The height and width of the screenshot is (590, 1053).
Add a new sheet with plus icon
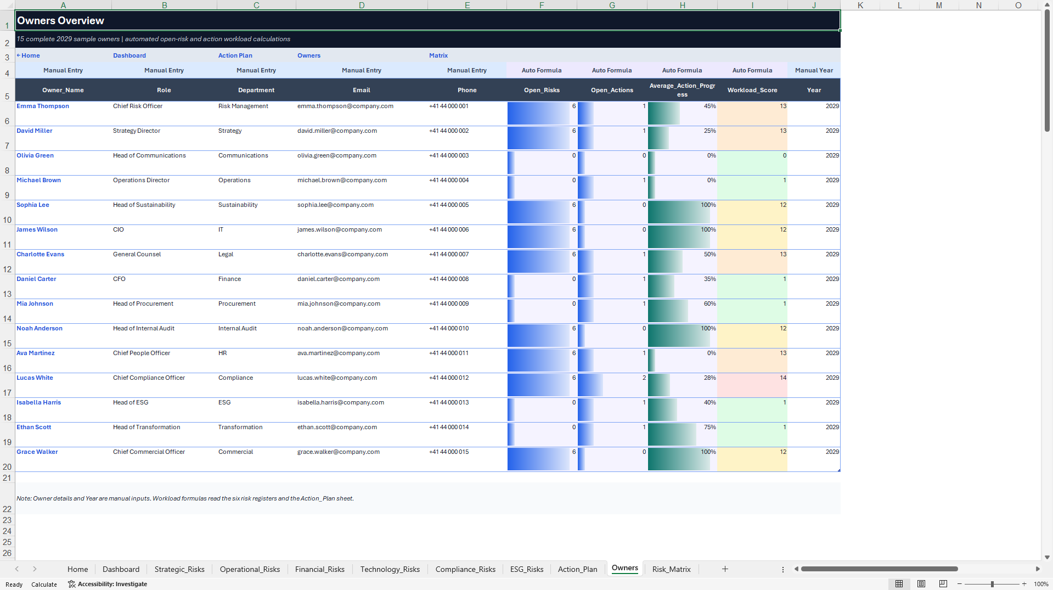pos(725,569)
